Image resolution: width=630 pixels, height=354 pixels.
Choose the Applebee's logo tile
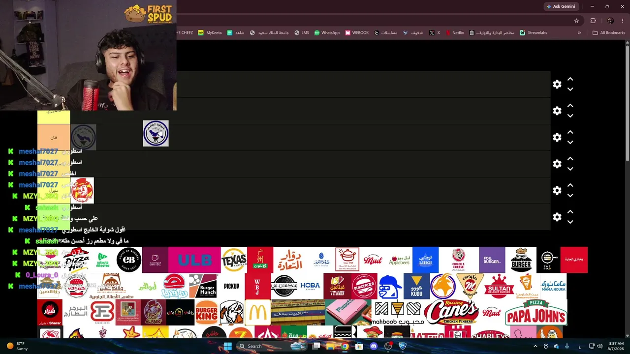399,260
